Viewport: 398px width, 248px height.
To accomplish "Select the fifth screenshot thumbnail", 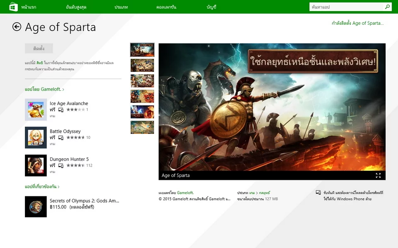I will 142,112.
